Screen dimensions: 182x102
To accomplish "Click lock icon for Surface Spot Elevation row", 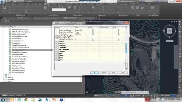I will 119,30.
